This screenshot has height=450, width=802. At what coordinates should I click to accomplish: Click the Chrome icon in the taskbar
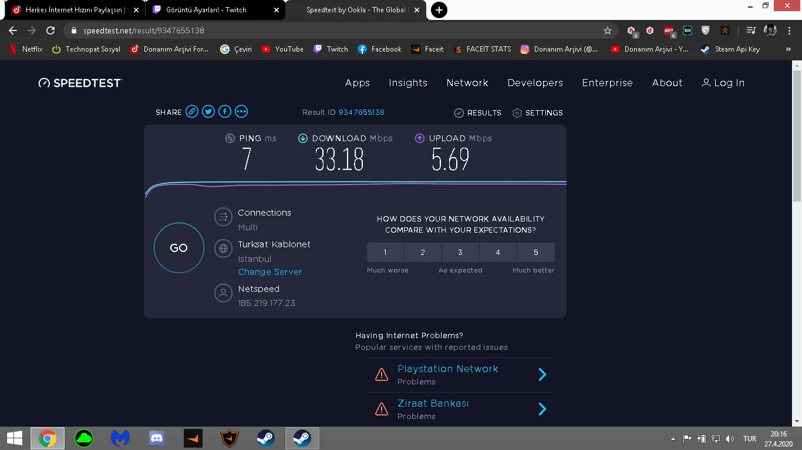pos(48,438)
